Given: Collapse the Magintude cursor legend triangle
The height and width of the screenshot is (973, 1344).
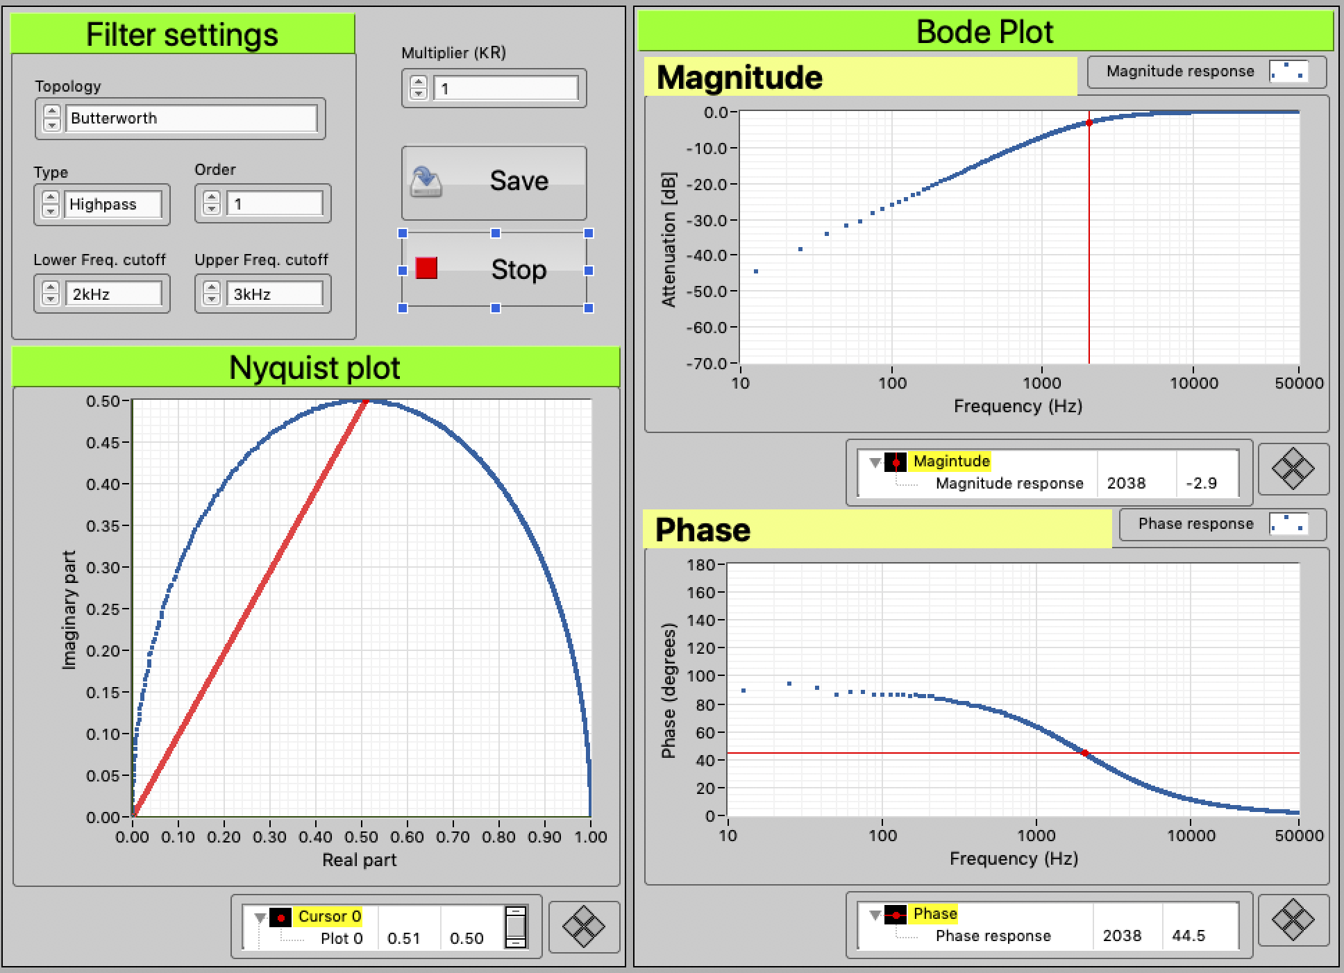Looking at the screenshot, I should pos(875,462).
